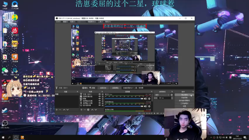This screenshot has width=249, height=140.
Task: Click the 工作室模式 studio mode button
Action: [x=184, y=103]
